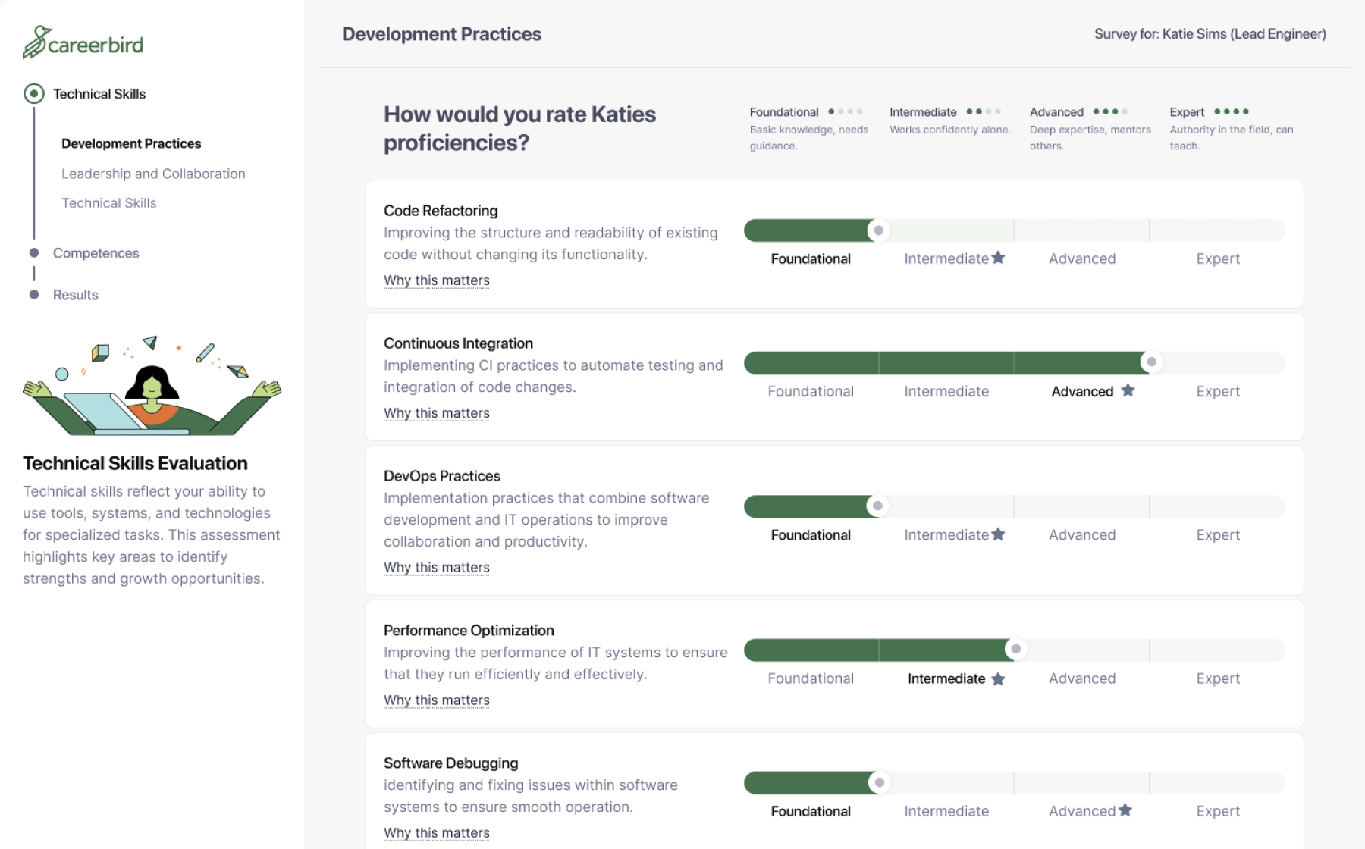This screenshot has height=849, width=1365.
Task: Switch to the Technical Skills sub-section
Action: (x=108, y=202)
